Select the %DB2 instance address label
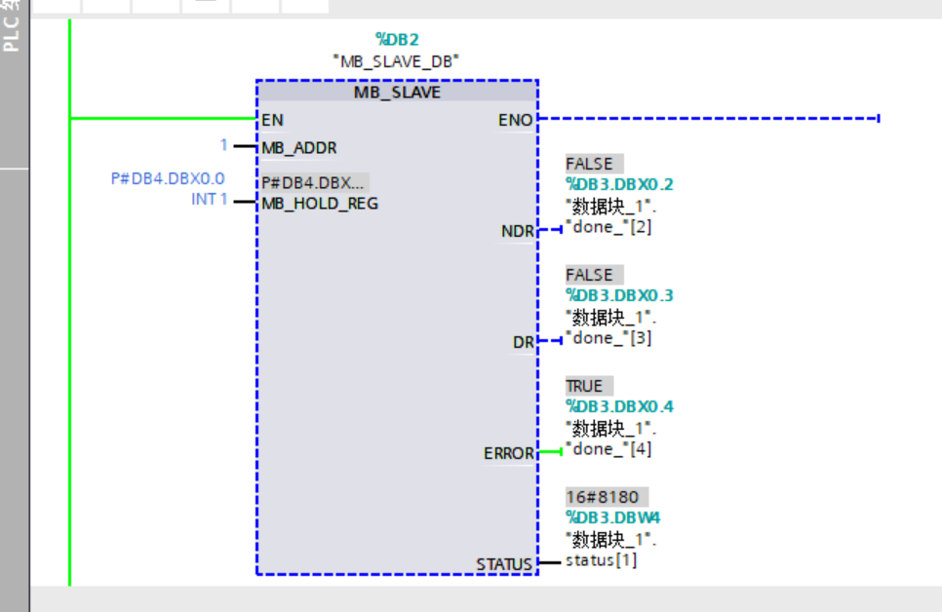 pos(397,40)
